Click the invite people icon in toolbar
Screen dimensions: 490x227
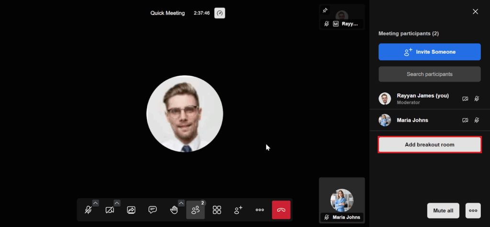tap(238, 210)
